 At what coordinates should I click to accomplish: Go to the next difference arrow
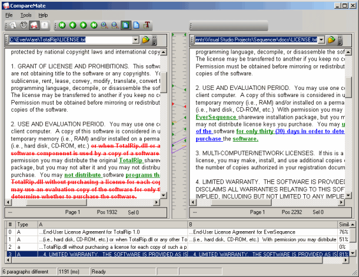(x=84, y=25)
